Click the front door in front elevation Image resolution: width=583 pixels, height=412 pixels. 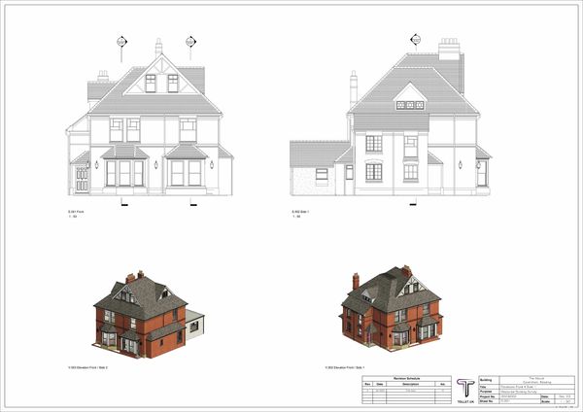coord(82,179)
